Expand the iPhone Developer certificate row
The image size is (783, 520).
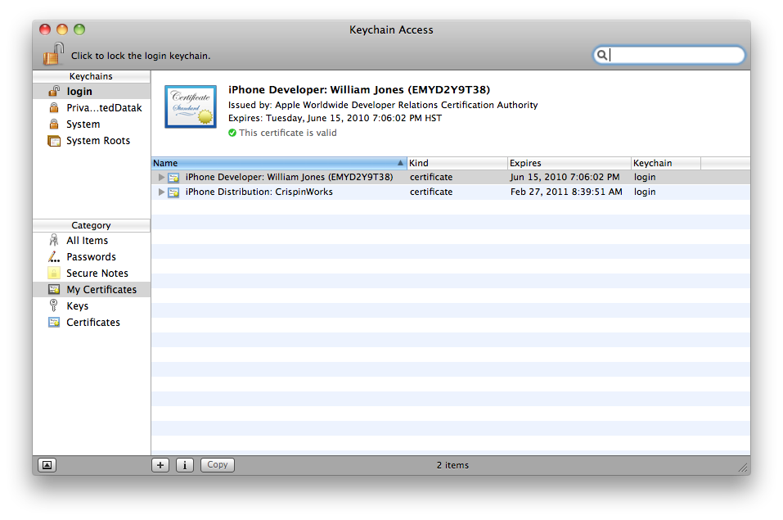[x=161, y=177]
